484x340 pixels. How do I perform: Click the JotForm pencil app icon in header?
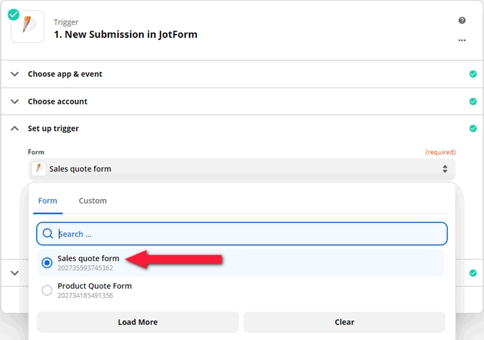point(28,26)
